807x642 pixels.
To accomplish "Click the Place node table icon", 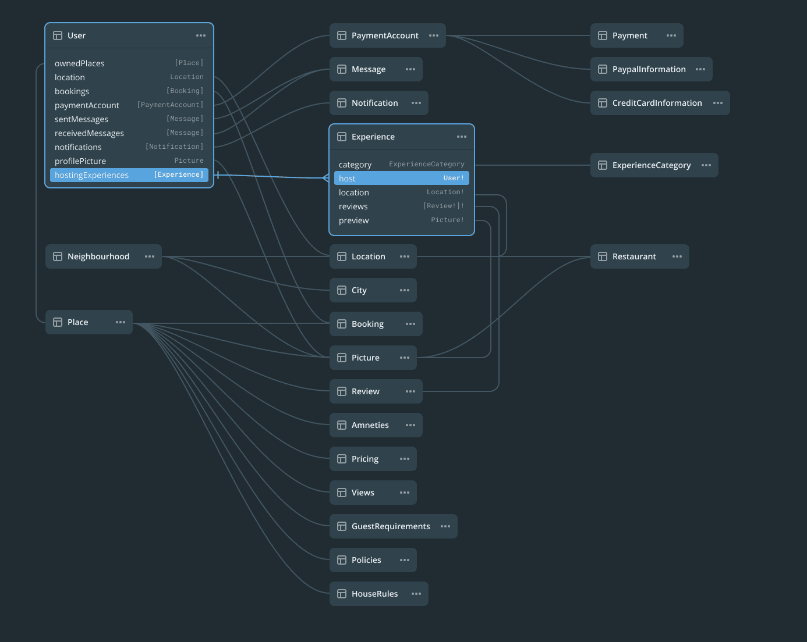I will click(58, 322).
